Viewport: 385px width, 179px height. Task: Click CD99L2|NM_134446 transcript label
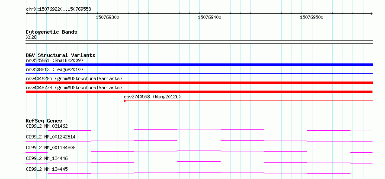coord(47,158)
